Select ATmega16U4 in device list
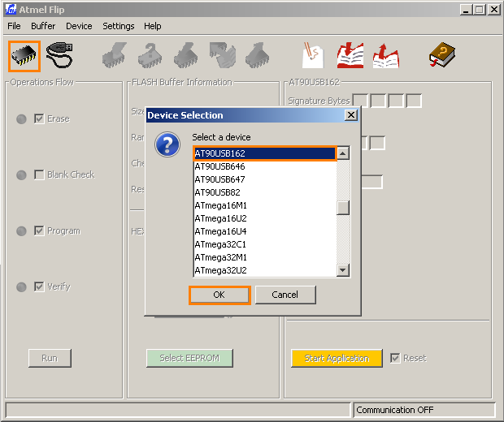 [x=265, y=231]
